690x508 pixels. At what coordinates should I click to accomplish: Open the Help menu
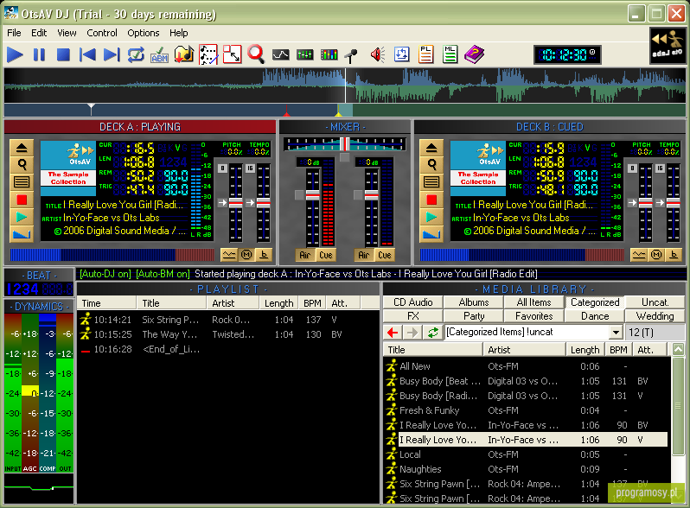(179, 33)
